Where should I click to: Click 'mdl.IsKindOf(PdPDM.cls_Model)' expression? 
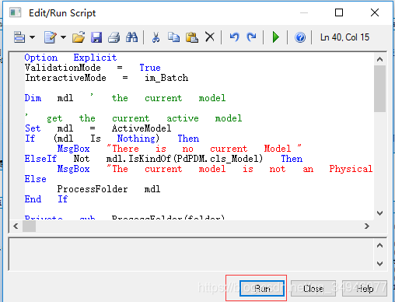coord(184,159)
